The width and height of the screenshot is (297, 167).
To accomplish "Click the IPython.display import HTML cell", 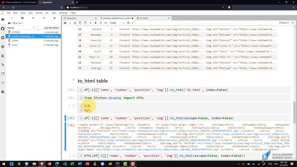I will [184, 98].
